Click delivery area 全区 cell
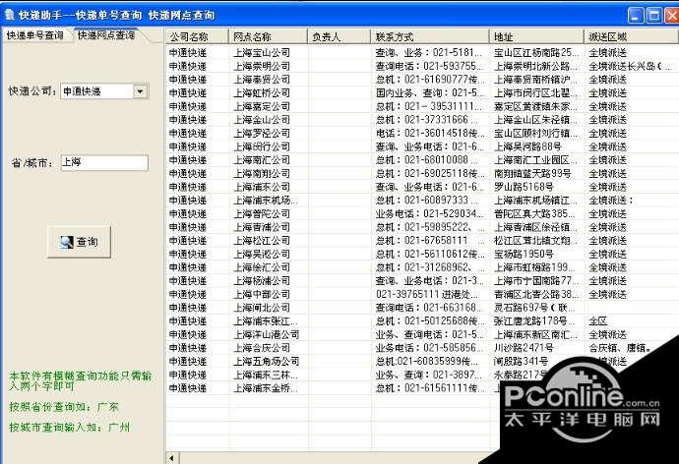This screenshot has width=679, height=464. coord(598,320)
